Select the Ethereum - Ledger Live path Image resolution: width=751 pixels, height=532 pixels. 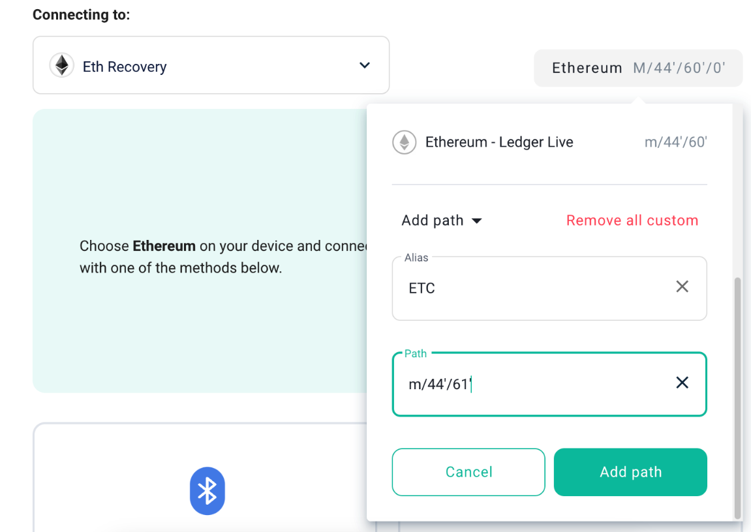[x=499, y=142]
